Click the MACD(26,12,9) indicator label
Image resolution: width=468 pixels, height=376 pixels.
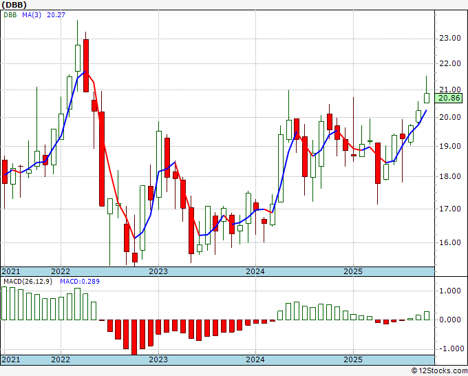tap(28, 282)
